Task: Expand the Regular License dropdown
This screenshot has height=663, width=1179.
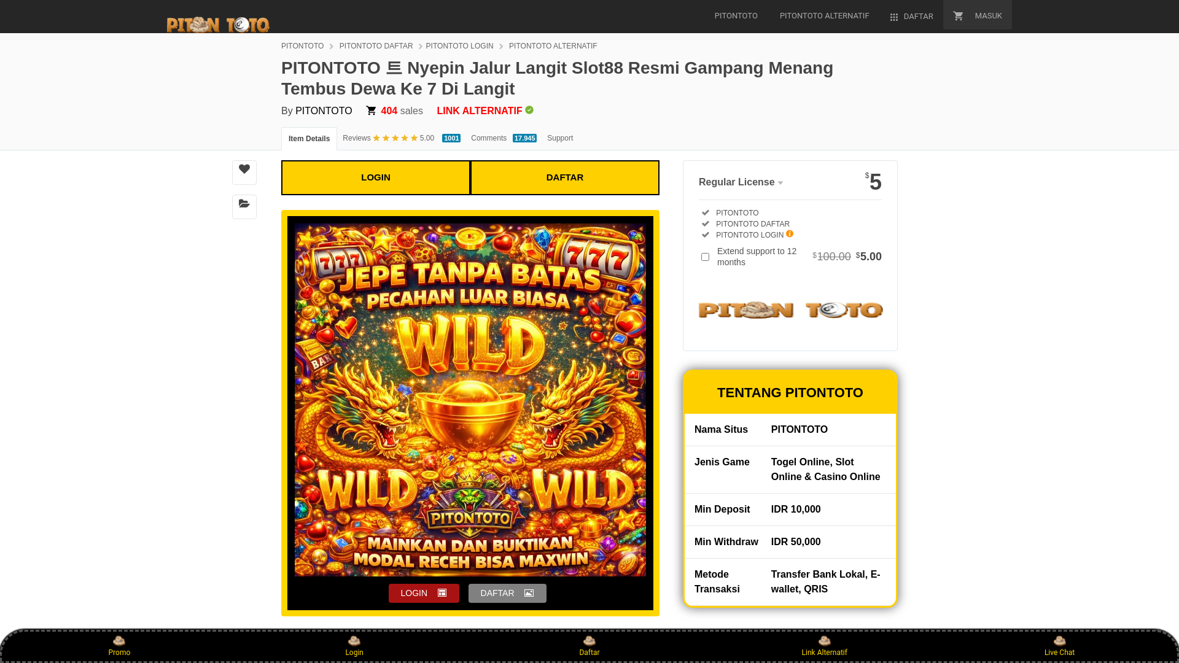Action: 741,182
